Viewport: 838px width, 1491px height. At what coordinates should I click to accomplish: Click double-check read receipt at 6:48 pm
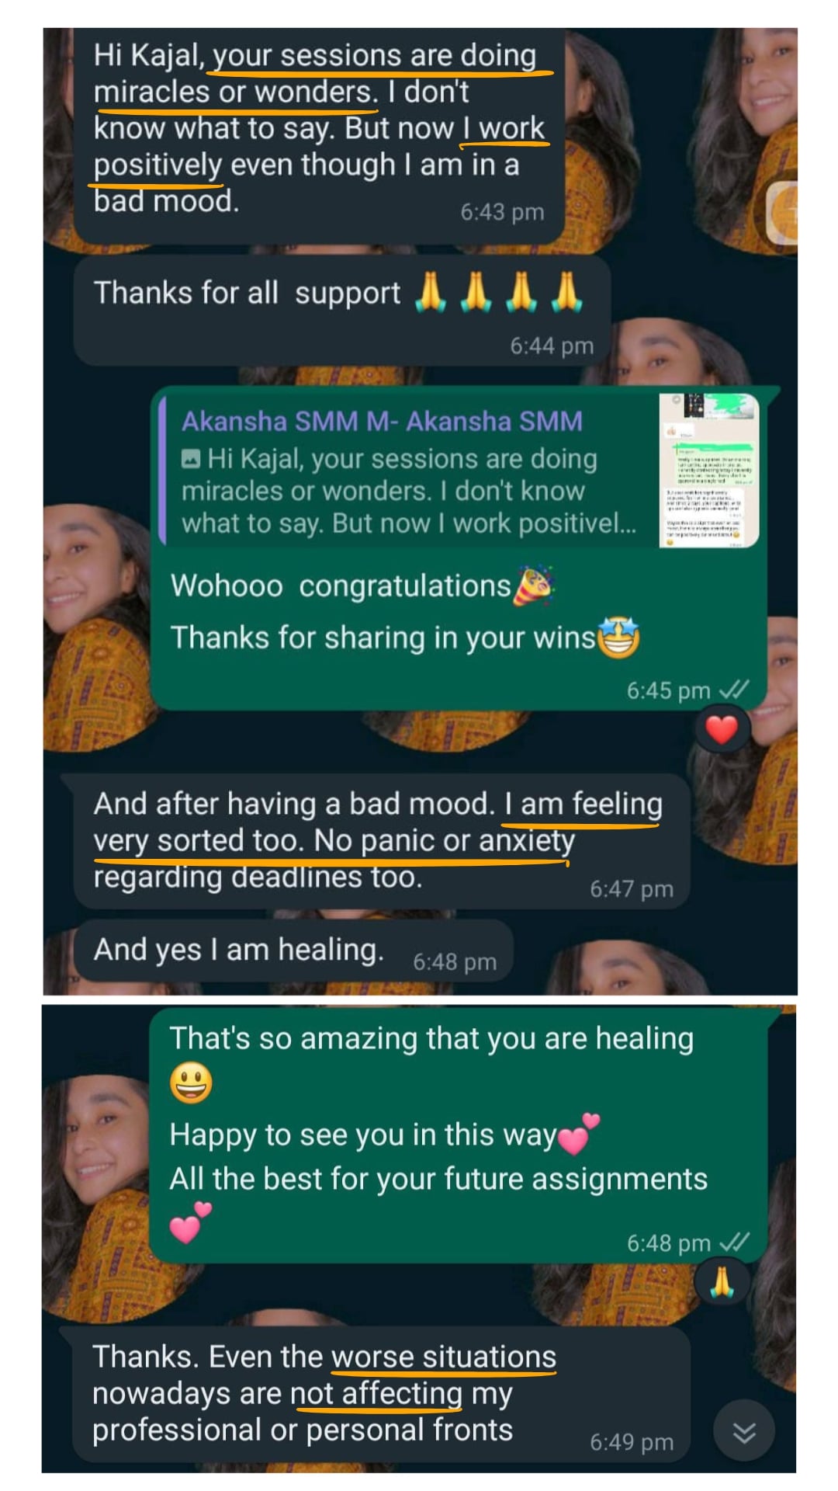[733, 1243]
